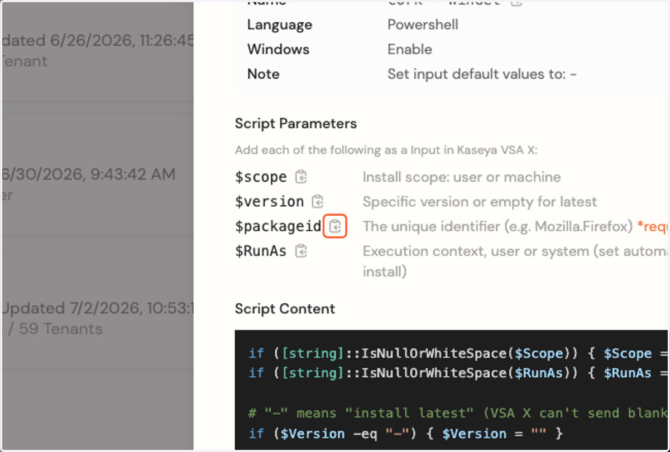
Task: Click the Powershell language value
Action: 423,25
